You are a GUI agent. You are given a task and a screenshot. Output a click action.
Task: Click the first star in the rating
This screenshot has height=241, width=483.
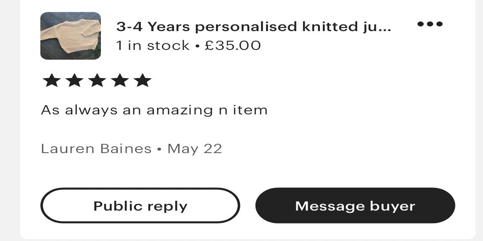tap(51, 80)
